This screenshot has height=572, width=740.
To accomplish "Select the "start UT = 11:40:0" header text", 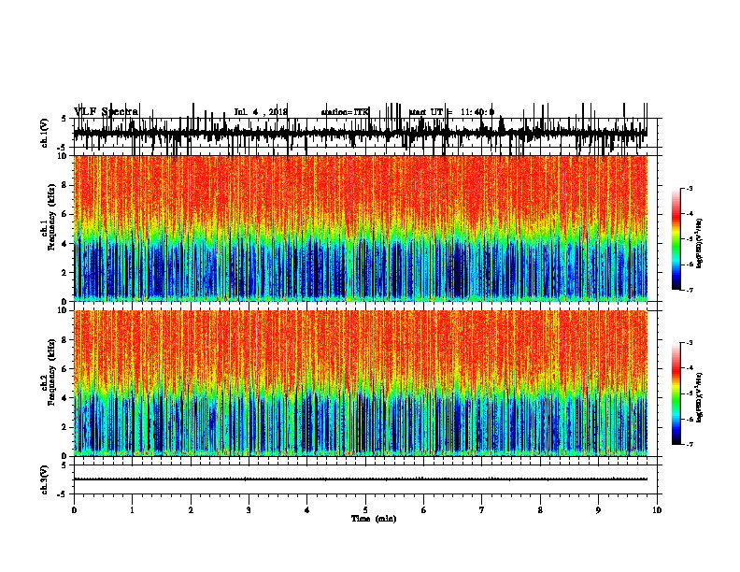I will (451, 112).
